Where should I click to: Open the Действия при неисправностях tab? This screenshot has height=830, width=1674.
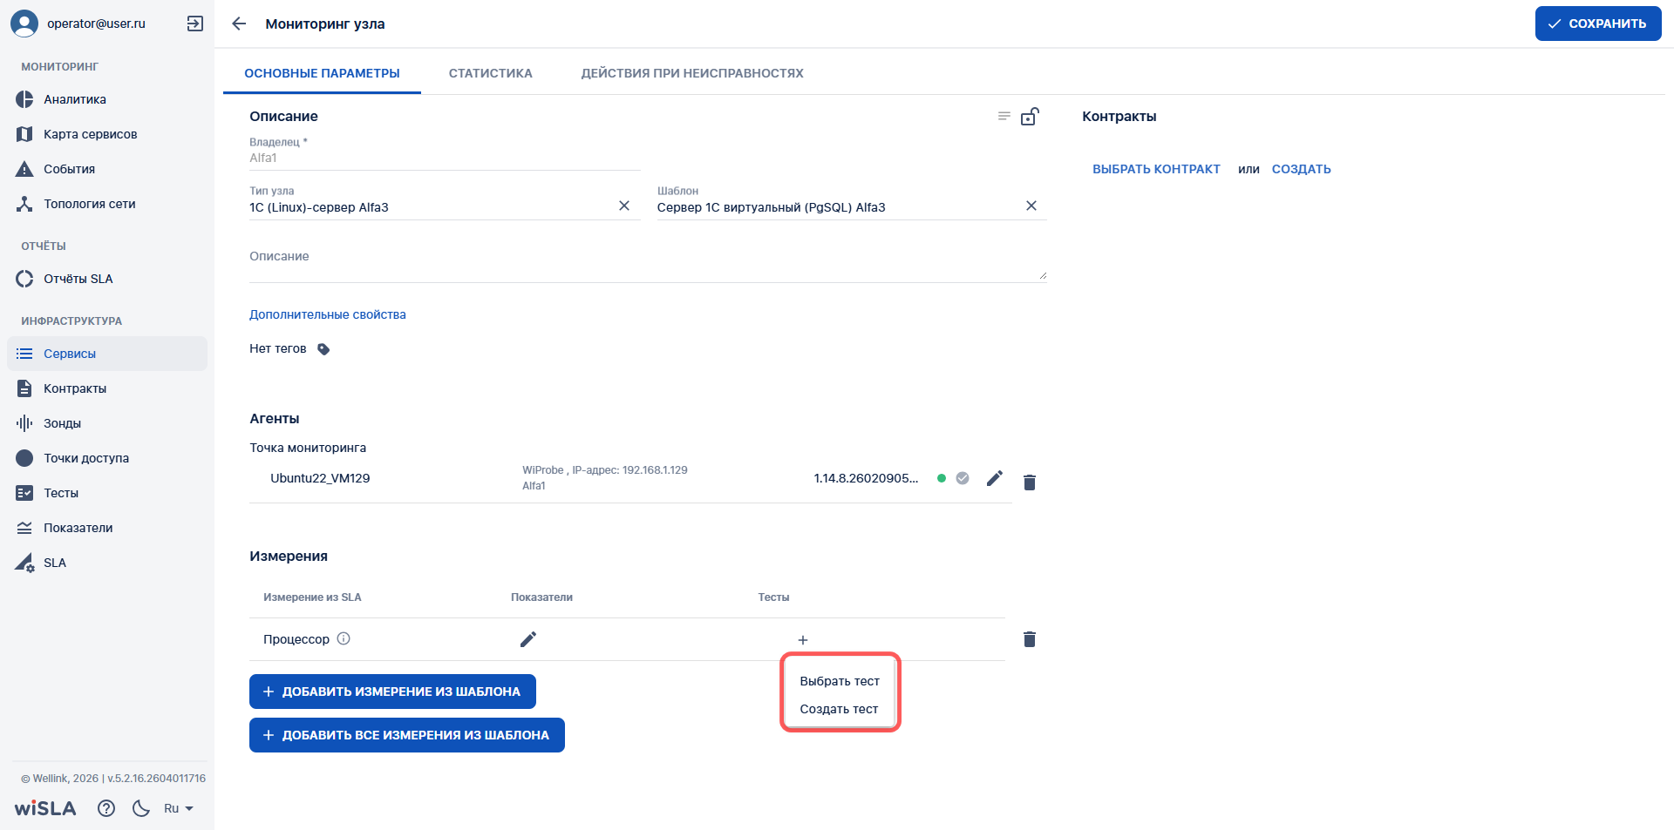tap(692, 73)
